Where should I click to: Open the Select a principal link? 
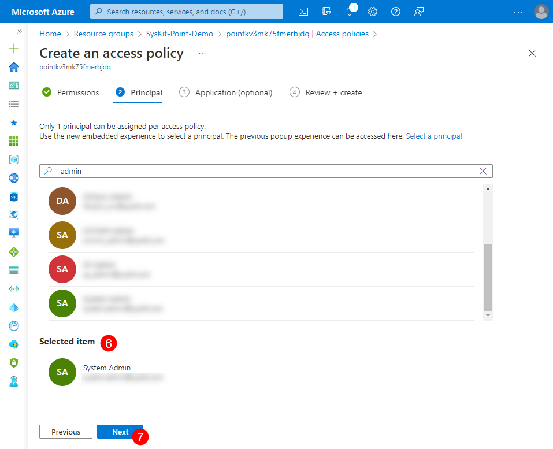pos(434,136)
